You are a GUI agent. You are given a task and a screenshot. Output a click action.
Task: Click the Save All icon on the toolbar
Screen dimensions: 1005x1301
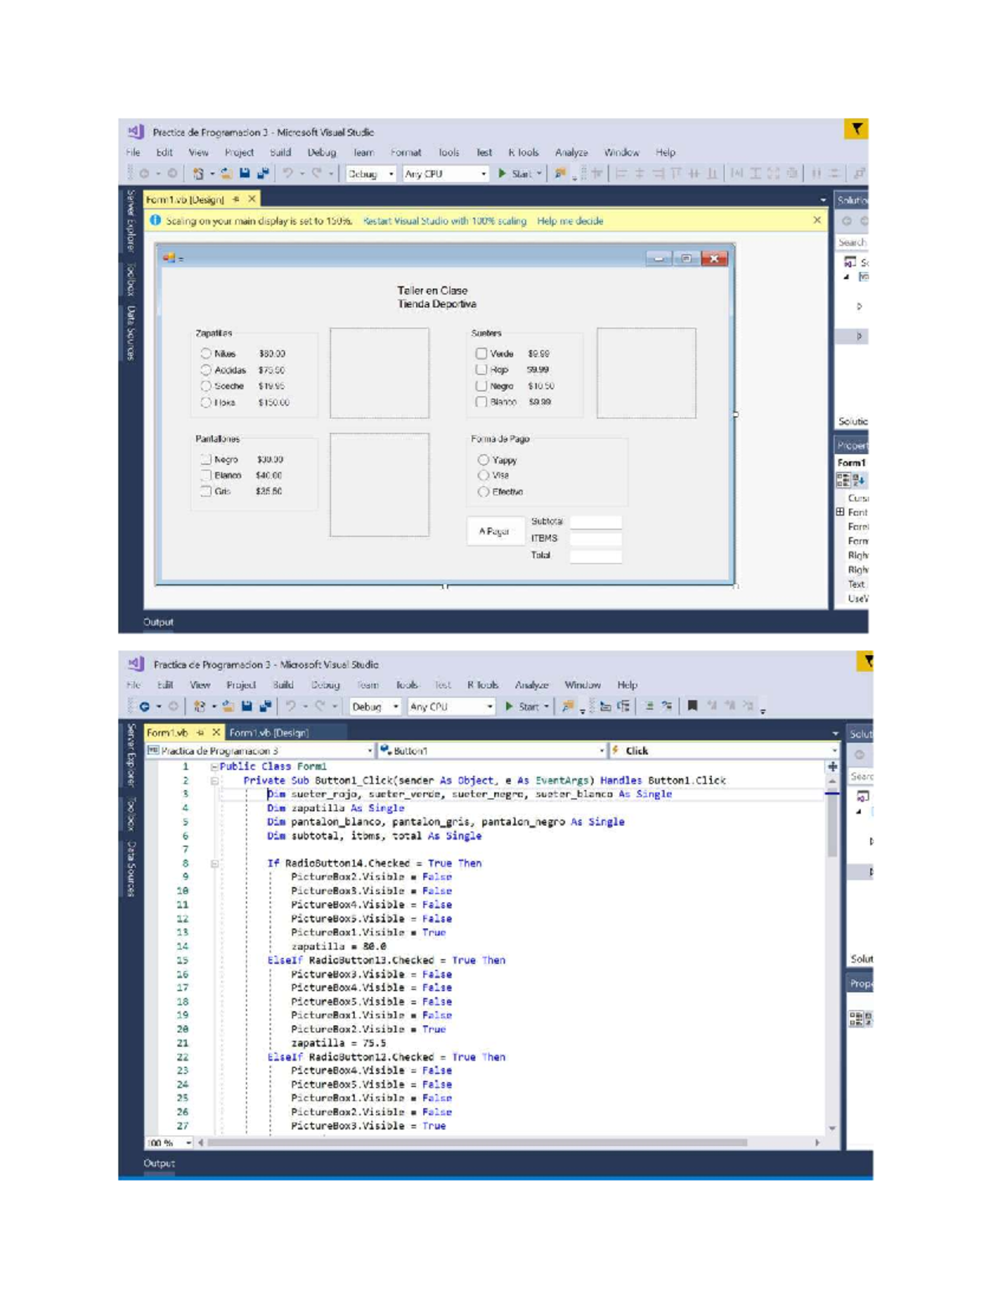point(263,173)
